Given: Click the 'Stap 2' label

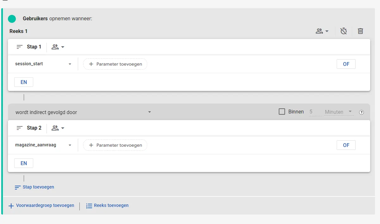Looking at the screenshot, I should pyautogui.click(x=34, y=128).
